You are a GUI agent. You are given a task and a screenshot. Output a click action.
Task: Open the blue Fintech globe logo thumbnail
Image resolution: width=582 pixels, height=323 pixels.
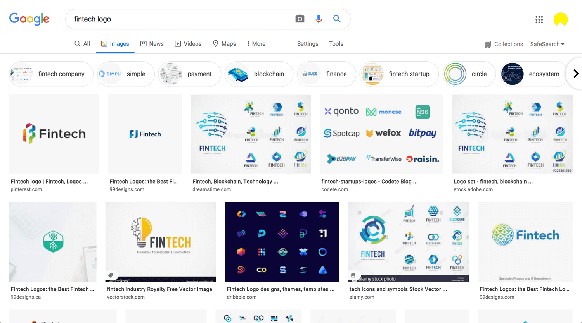(x=525, y=242)
